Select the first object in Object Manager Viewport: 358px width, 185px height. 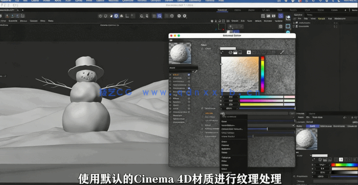click(x=305, y=23)
